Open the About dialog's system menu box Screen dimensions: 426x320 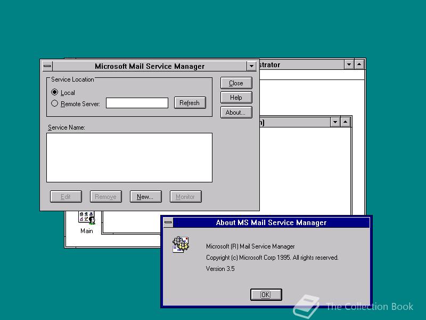(168, 222)
